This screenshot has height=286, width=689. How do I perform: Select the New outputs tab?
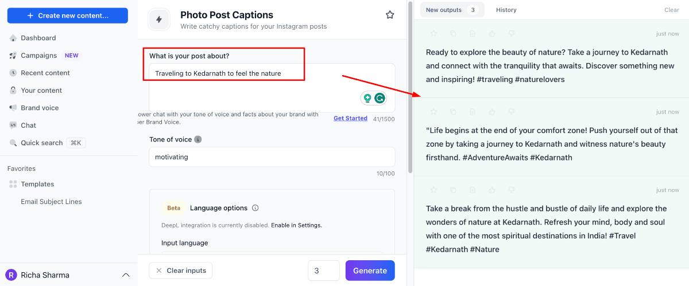[452, 10]
